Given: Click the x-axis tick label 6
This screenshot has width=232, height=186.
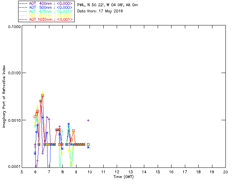Looking at the screenshot, I should (x=36, y=172).
